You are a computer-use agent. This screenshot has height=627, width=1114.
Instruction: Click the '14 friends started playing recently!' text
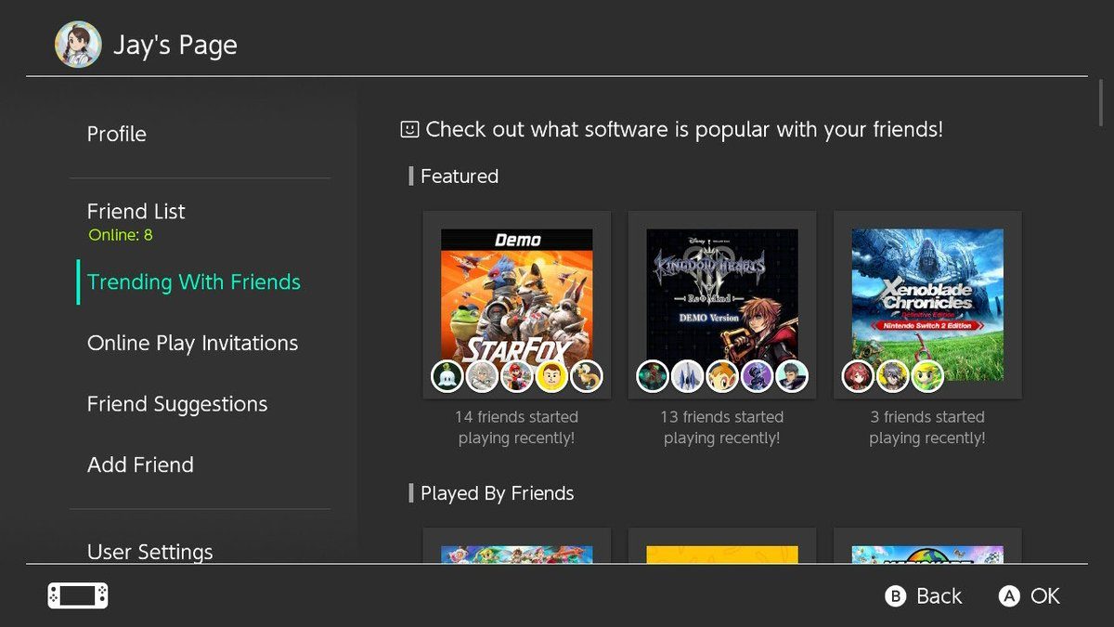point(517,427)
